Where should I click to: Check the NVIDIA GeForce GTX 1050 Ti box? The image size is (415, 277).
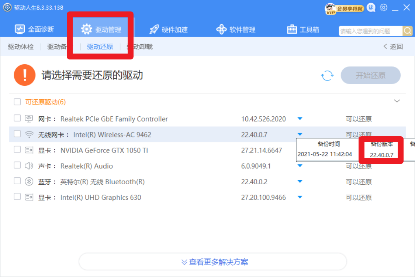click(17, 150)
